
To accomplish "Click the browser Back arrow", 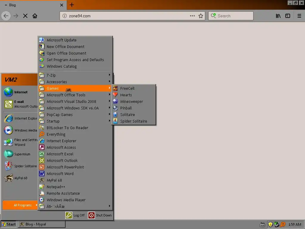I will pyautogui.click(x=6, y=16).
